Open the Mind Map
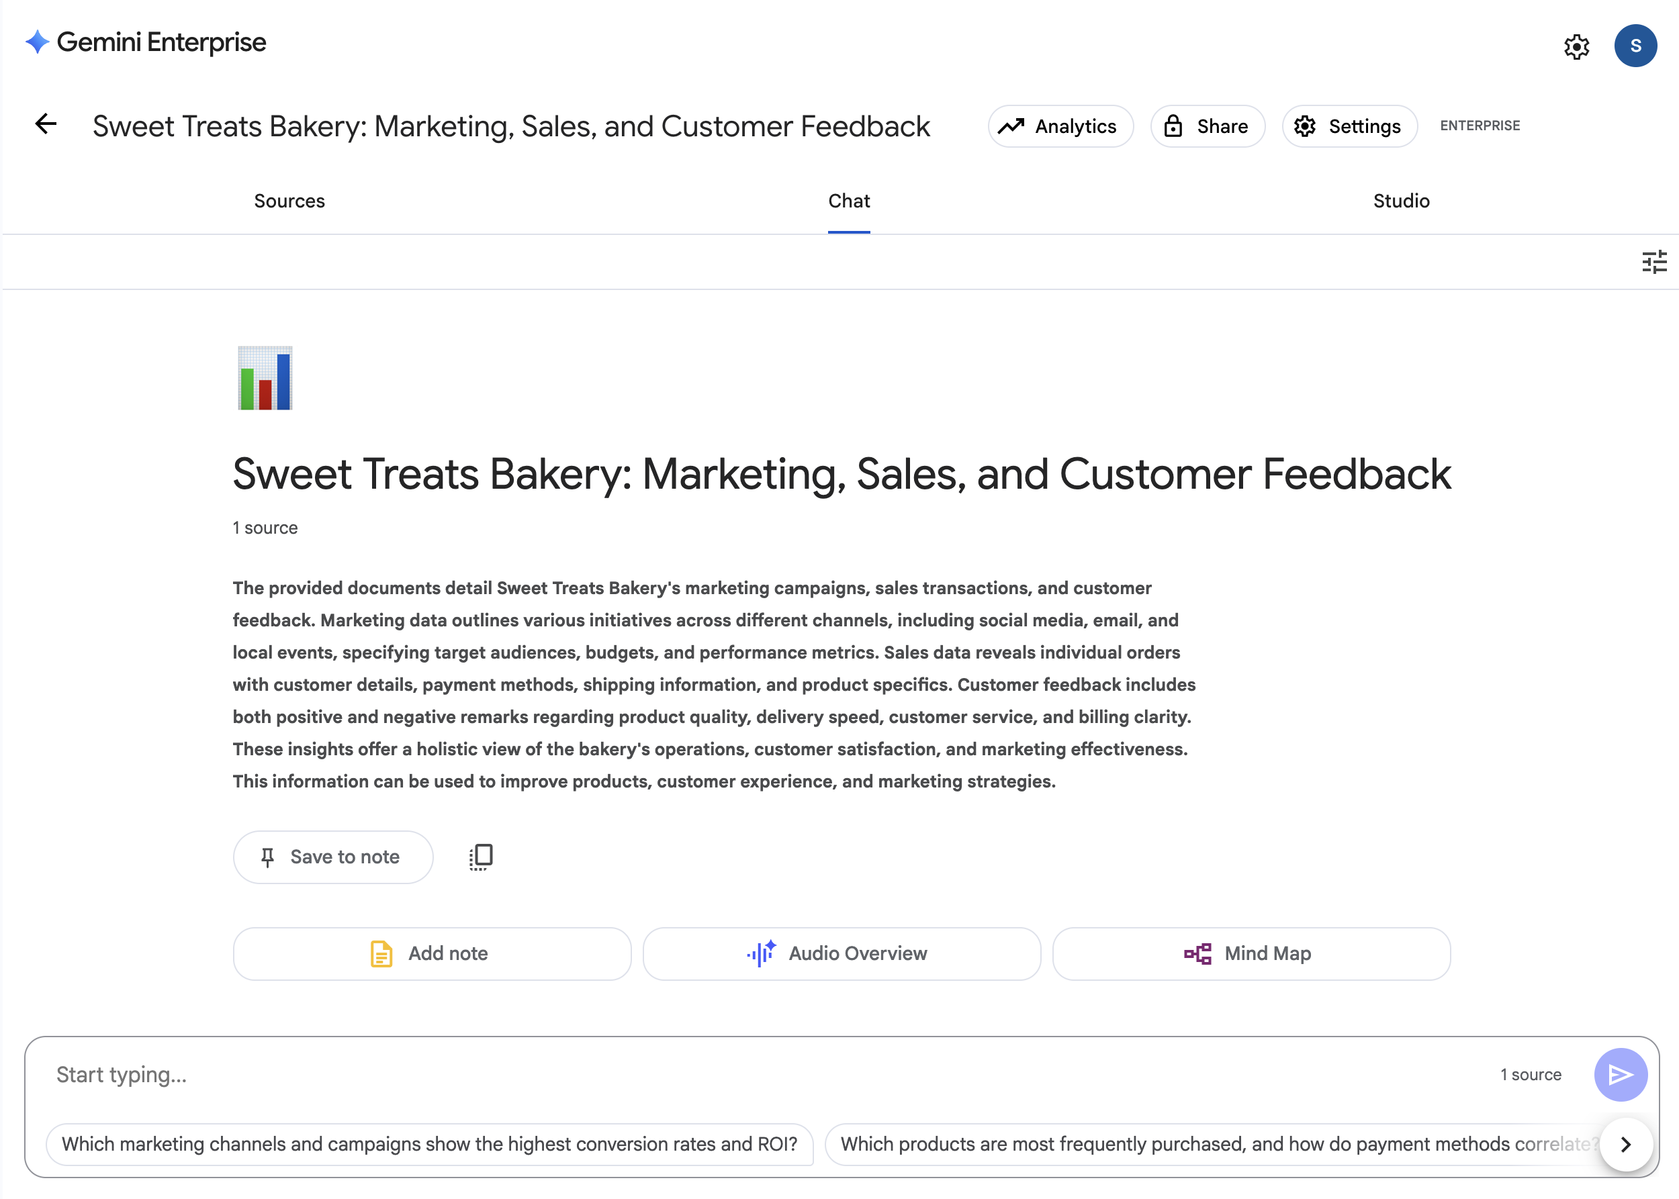The image size is (1679, 1199). (1251, 953)
